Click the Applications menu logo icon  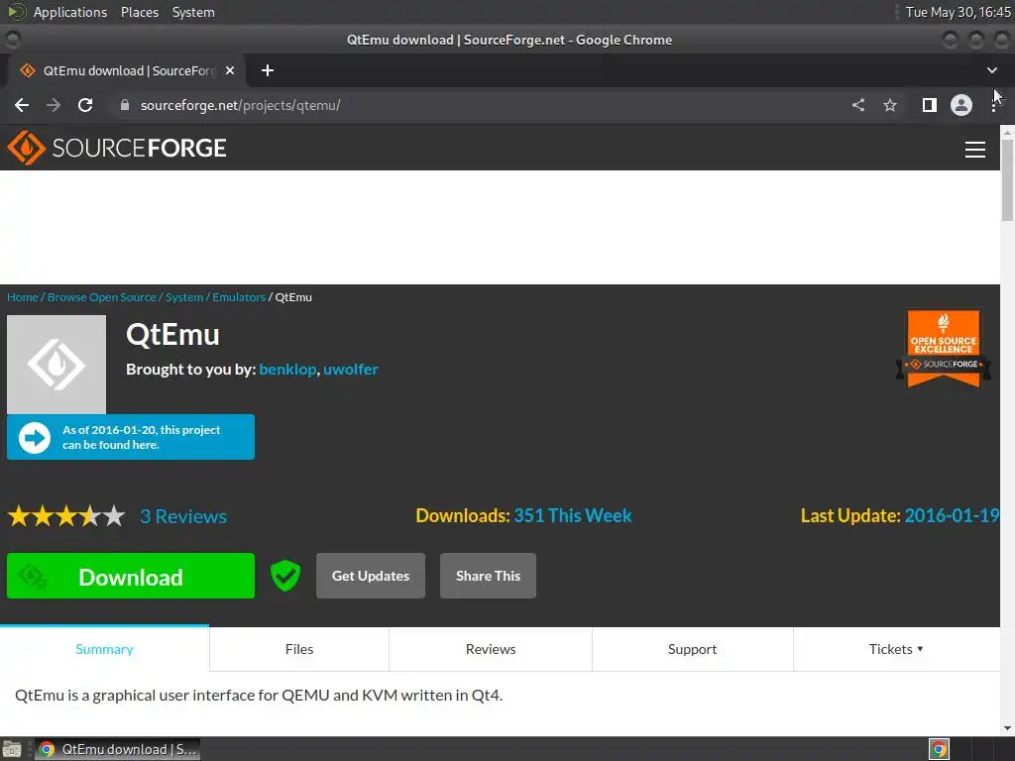(16, 12)
